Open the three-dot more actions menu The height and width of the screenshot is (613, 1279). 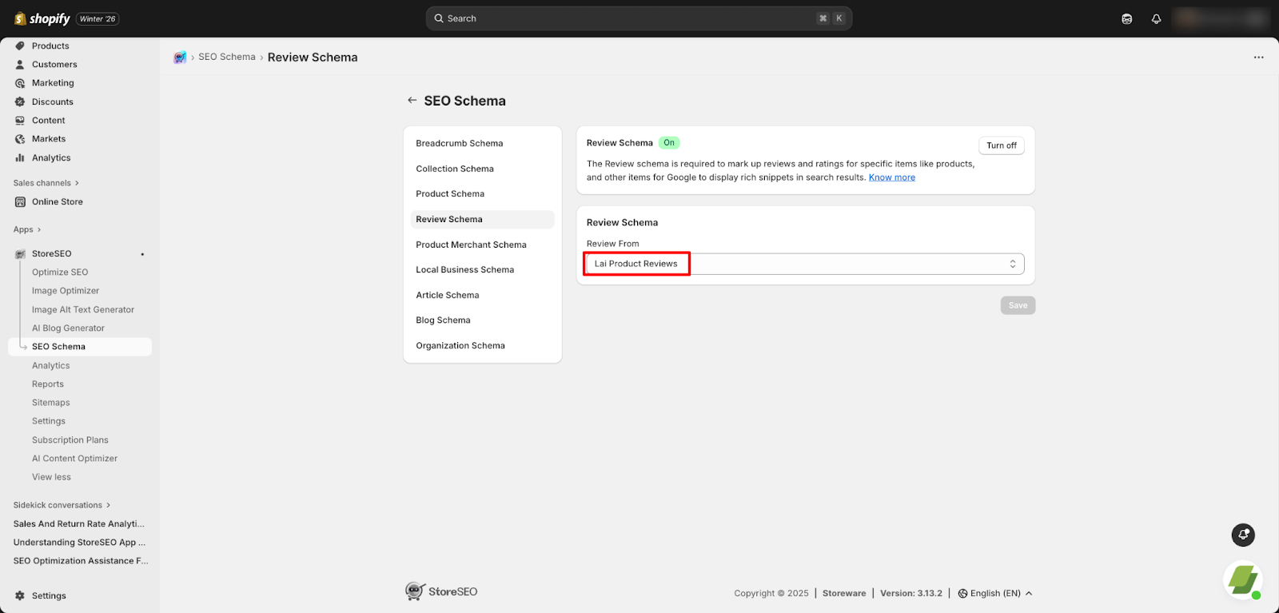coord(1258,58)
